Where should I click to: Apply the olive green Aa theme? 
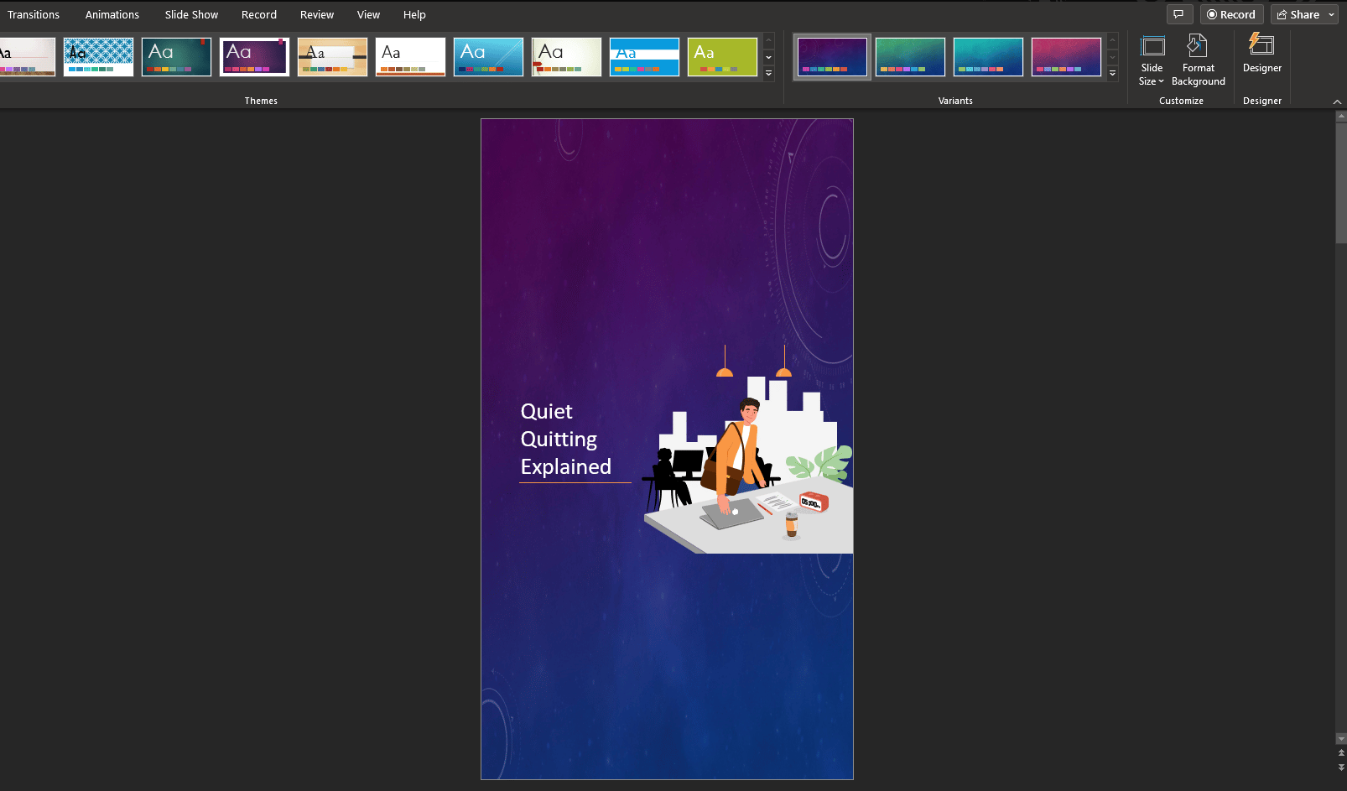(x=722, y=56)
